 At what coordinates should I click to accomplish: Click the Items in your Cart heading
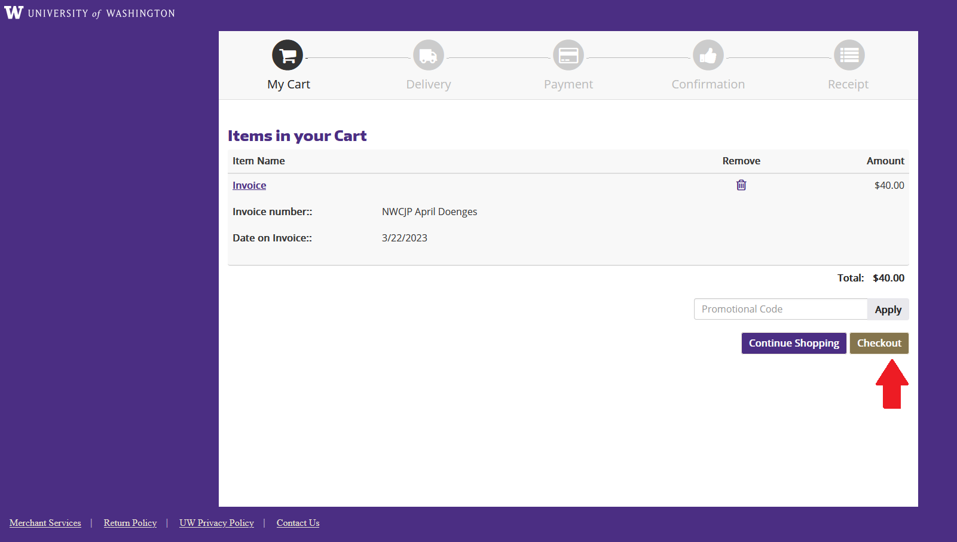pos(297,136)
